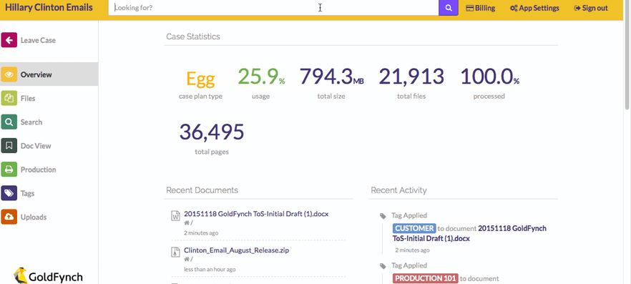The image size is (631, 284).
Task: Click the purple search magnifier button
Action: tap(449, 8)
